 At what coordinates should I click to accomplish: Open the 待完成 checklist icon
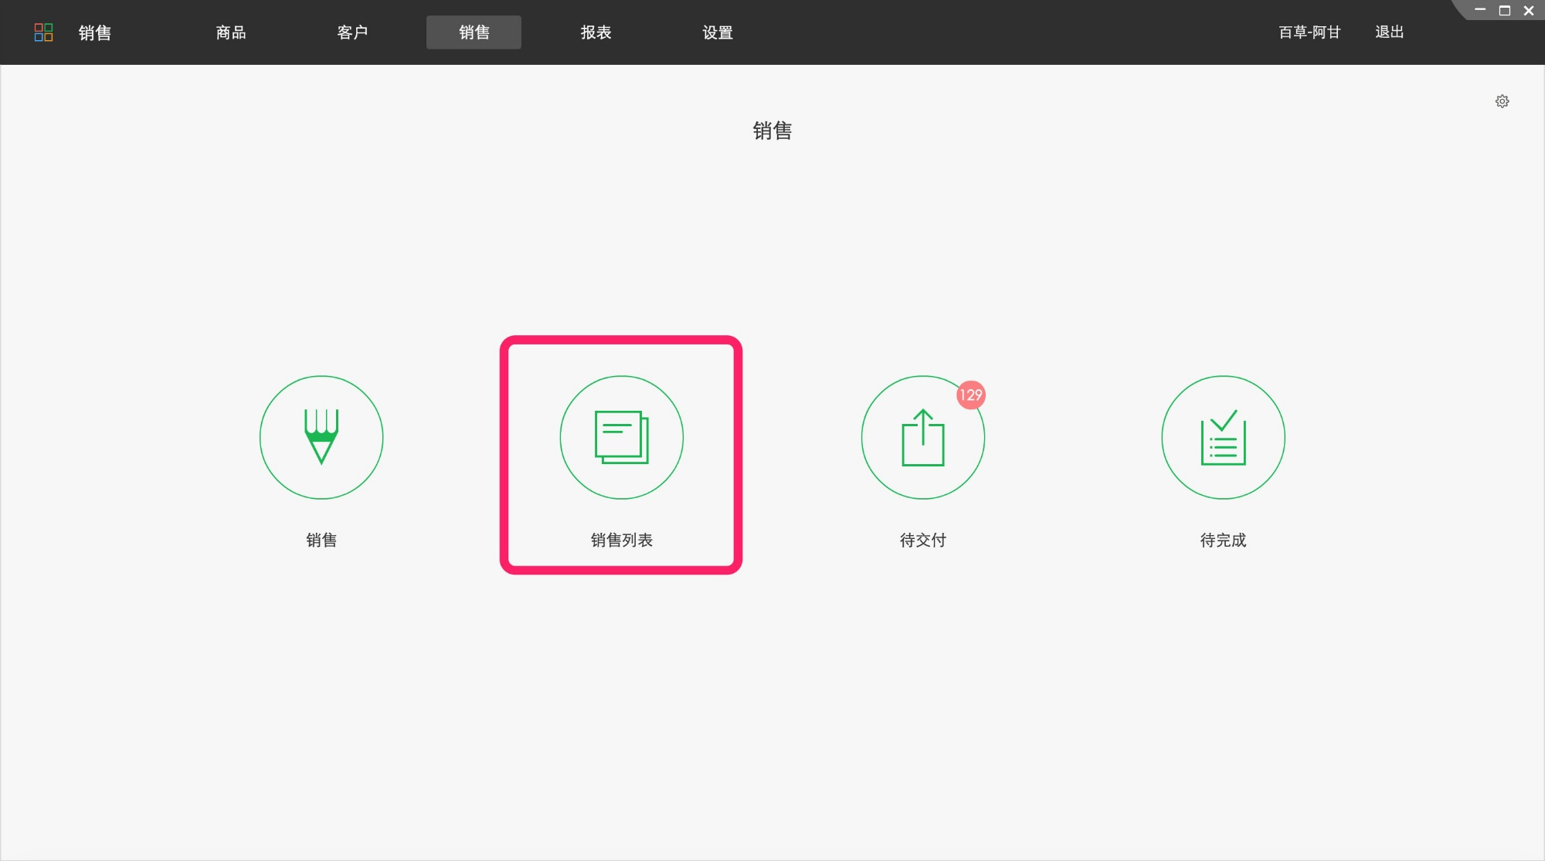point(1223,437)
